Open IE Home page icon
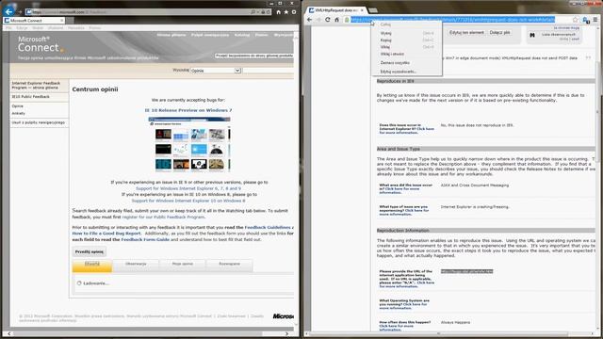The height and width of the screenshot is (339, 603). point(278,12)
